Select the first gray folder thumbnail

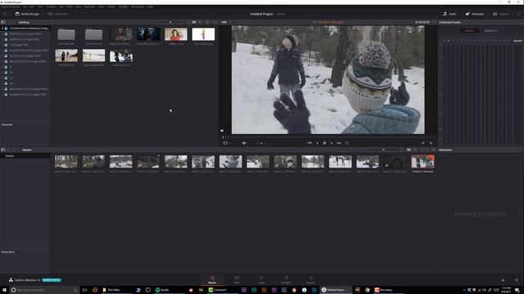tap(66, 34)
